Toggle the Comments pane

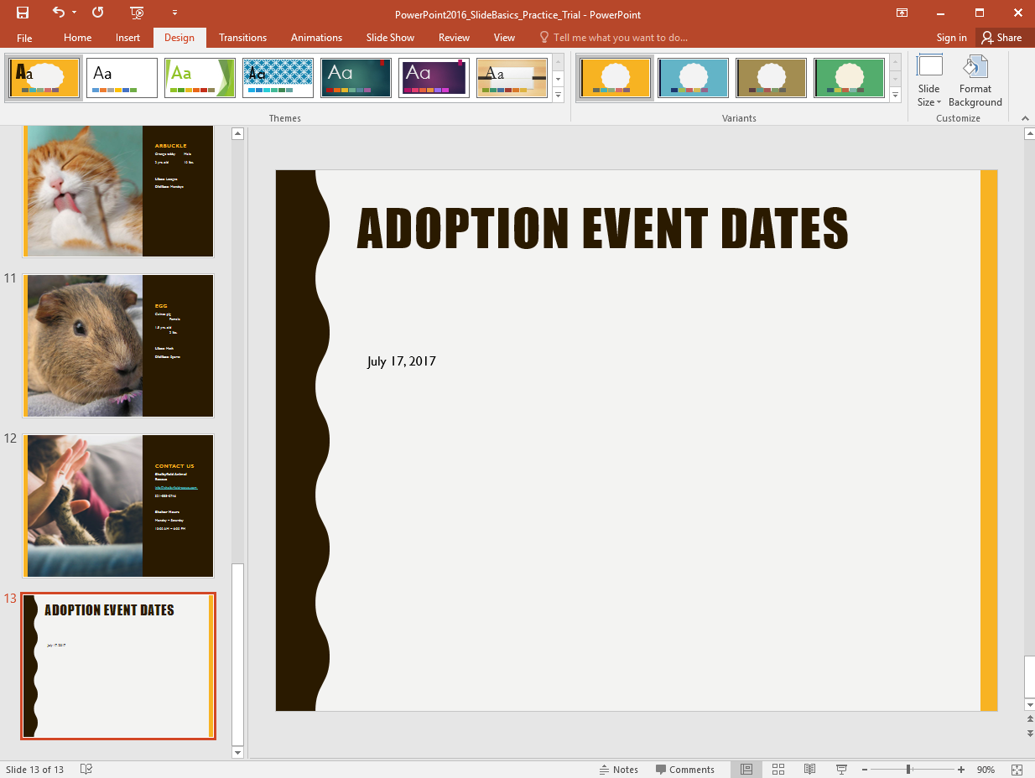(685, 770)
